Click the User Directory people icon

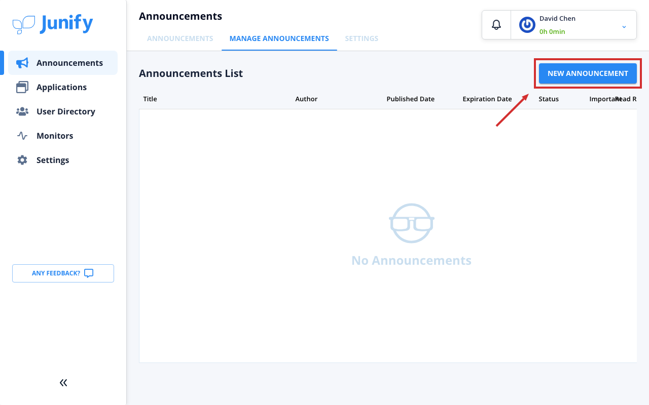click(22, 111)
